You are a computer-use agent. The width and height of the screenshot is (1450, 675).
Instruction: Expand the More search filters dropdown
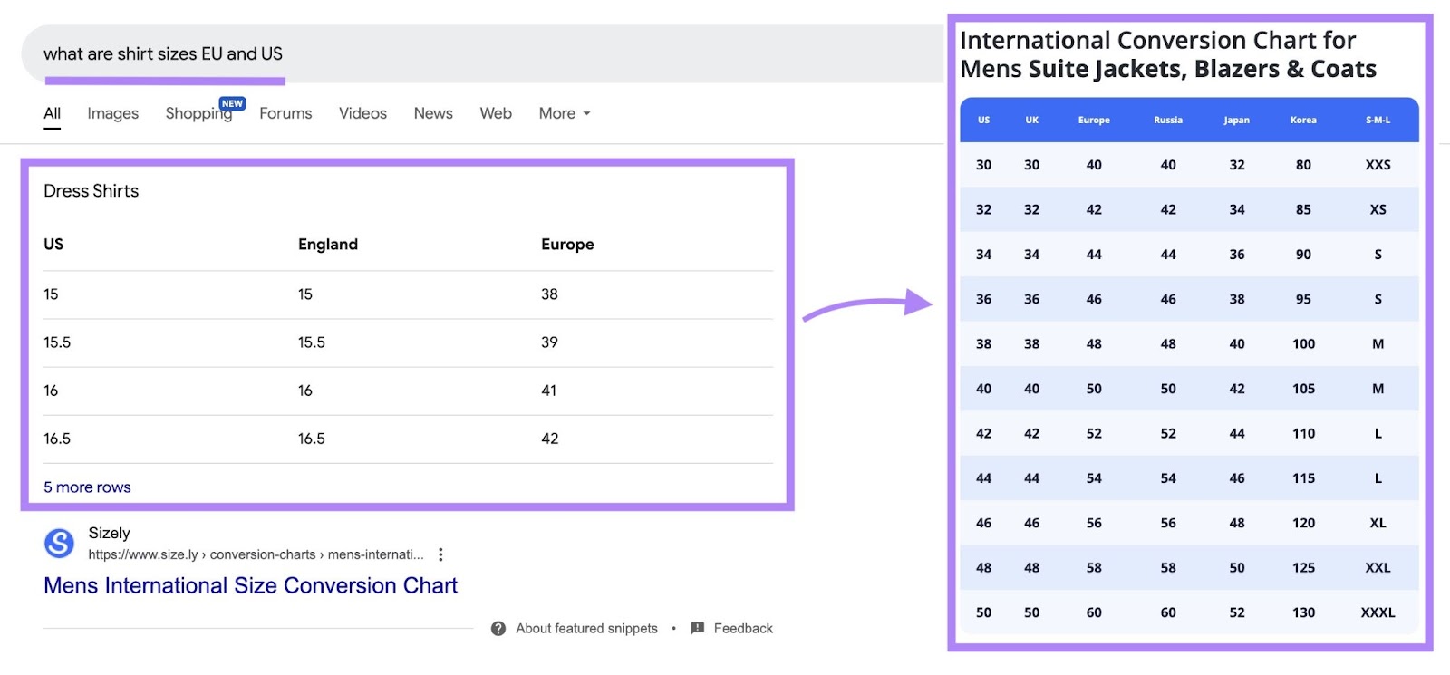click(564, 113)
